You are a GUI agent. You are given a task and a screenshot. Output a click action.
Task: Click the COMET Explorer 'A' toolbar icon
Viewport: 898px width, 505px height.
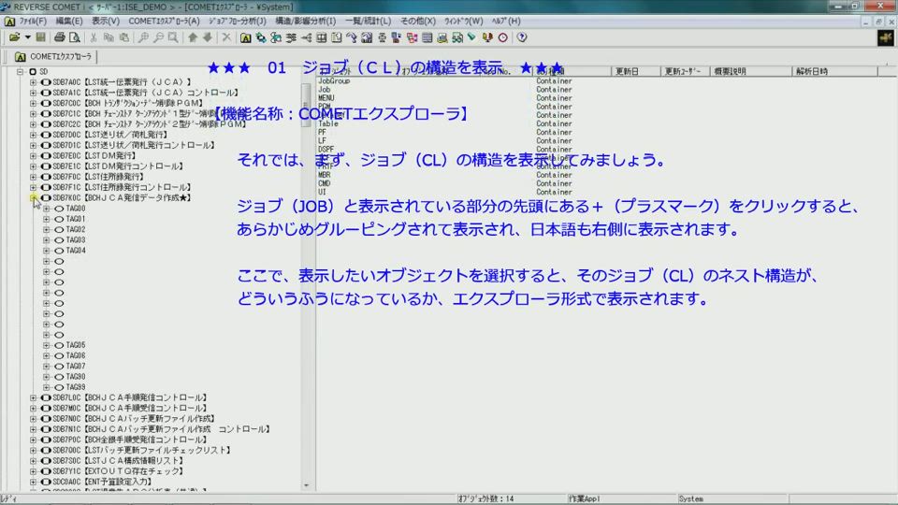245,37
